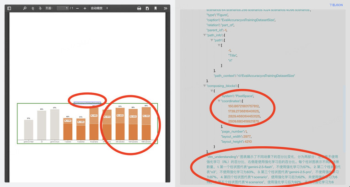The height and width of the screenshot is (187, 350).
Task: Go to the previous page
Action: tap(33, 8)
